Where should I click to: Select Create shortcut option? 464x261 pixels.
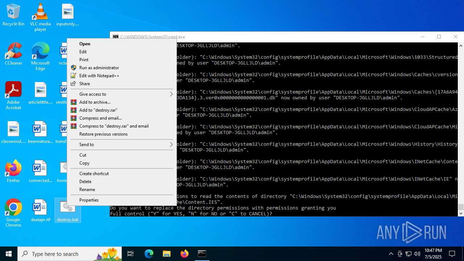coord(122,174)
